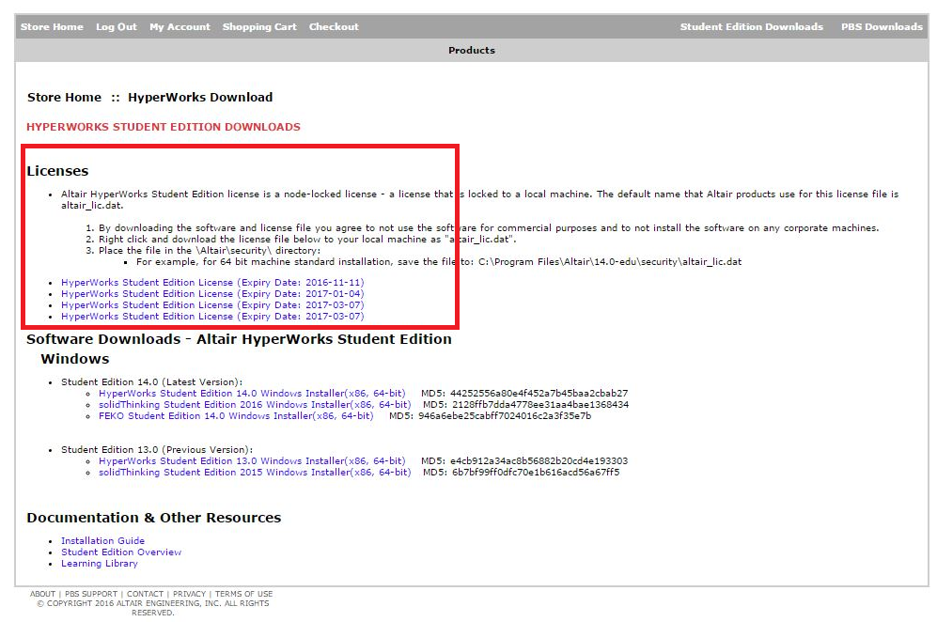This screenshot has width=937, height=622.
Task: Select the Products bar item
Action: tap(472, 50)
